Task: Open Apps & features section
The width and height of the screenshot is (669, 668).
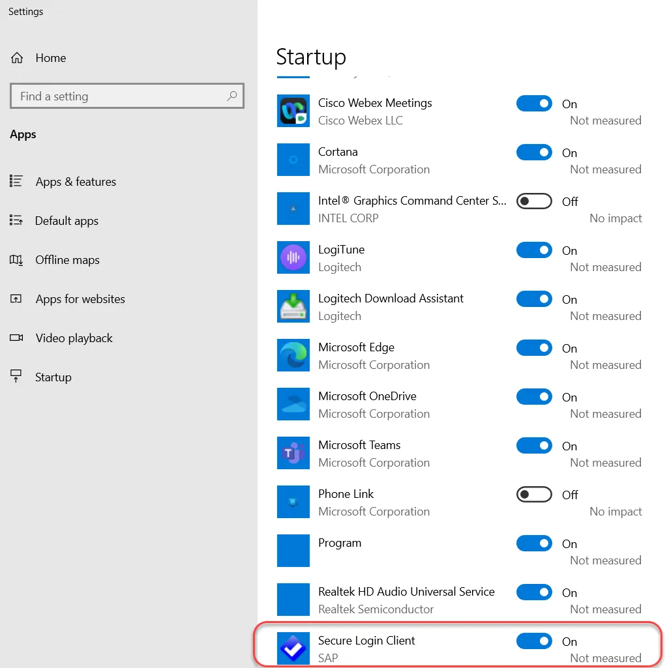Action: [76, 182]
